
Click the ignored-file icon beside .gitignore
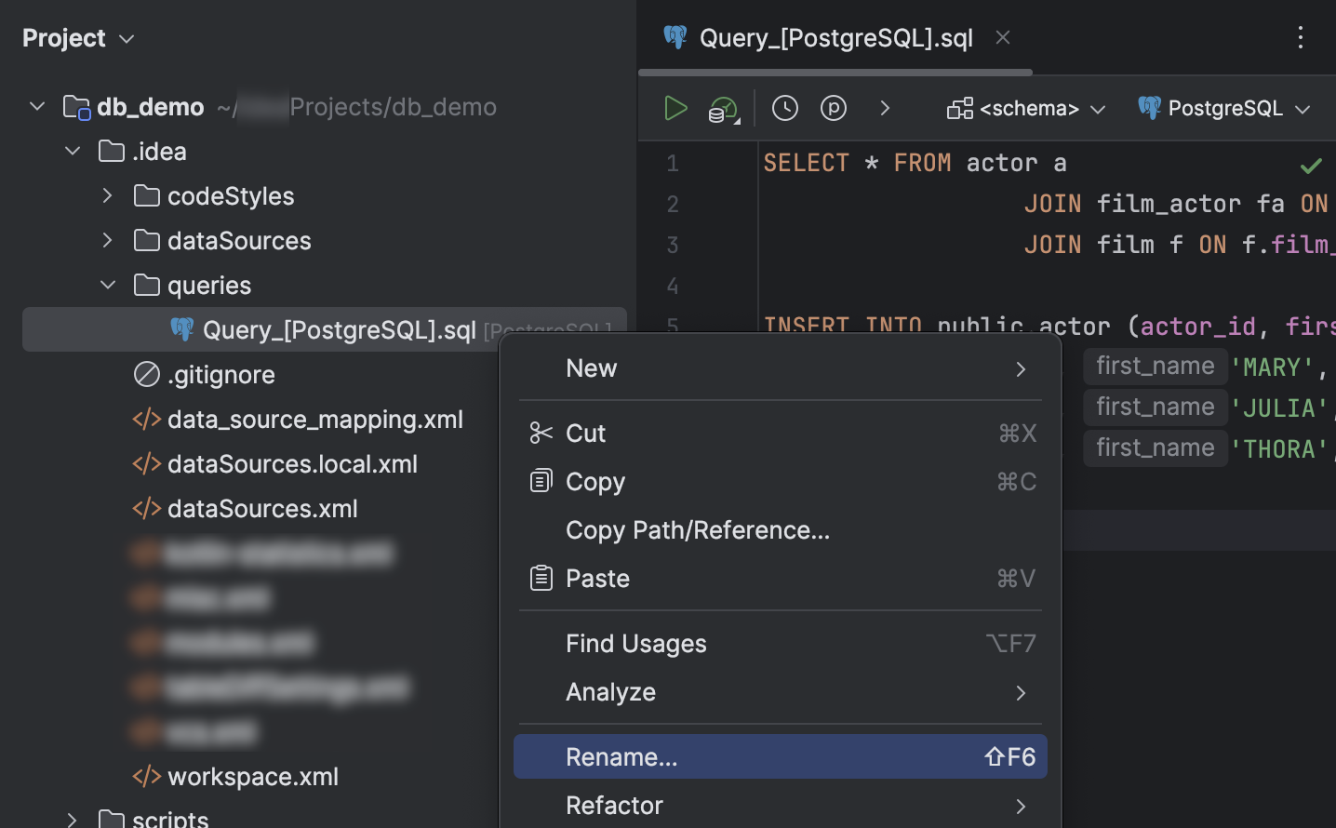point(146,374)
